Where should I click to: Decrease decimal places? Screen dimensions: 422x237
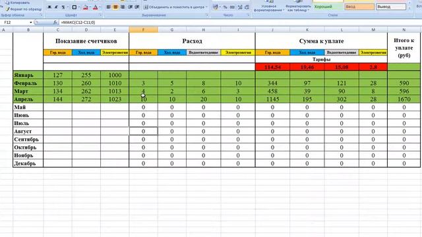coord(247,7)
